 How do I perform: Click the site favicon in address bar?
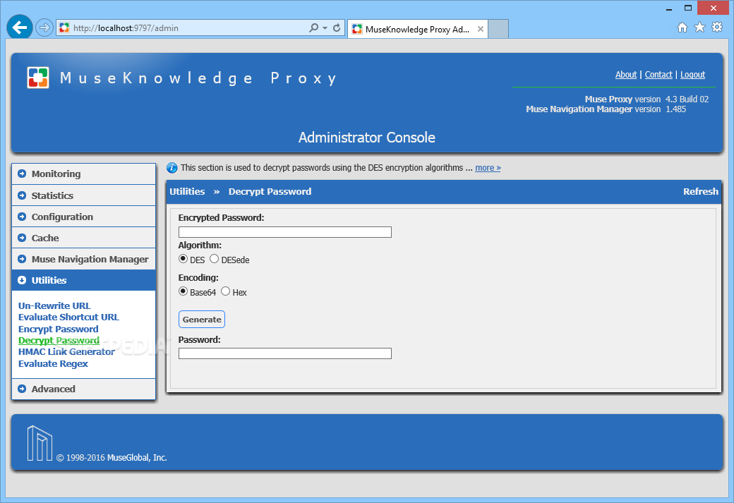64,28
